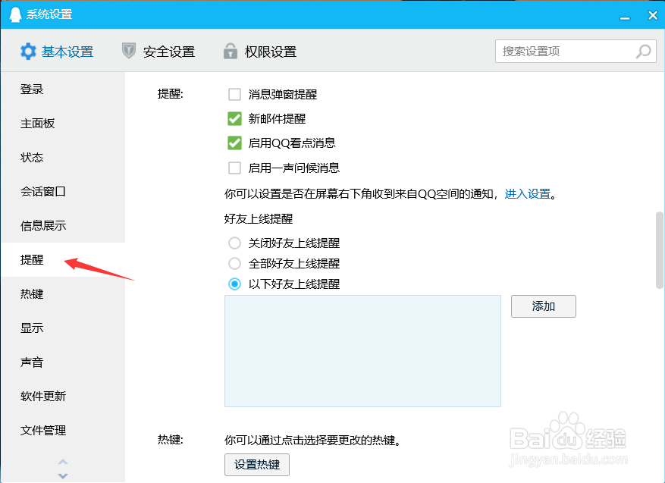This screenshot has width=665, height=483.
Task: Disable 启用QQ看点消息 checkbox
Action: point(234,143)
